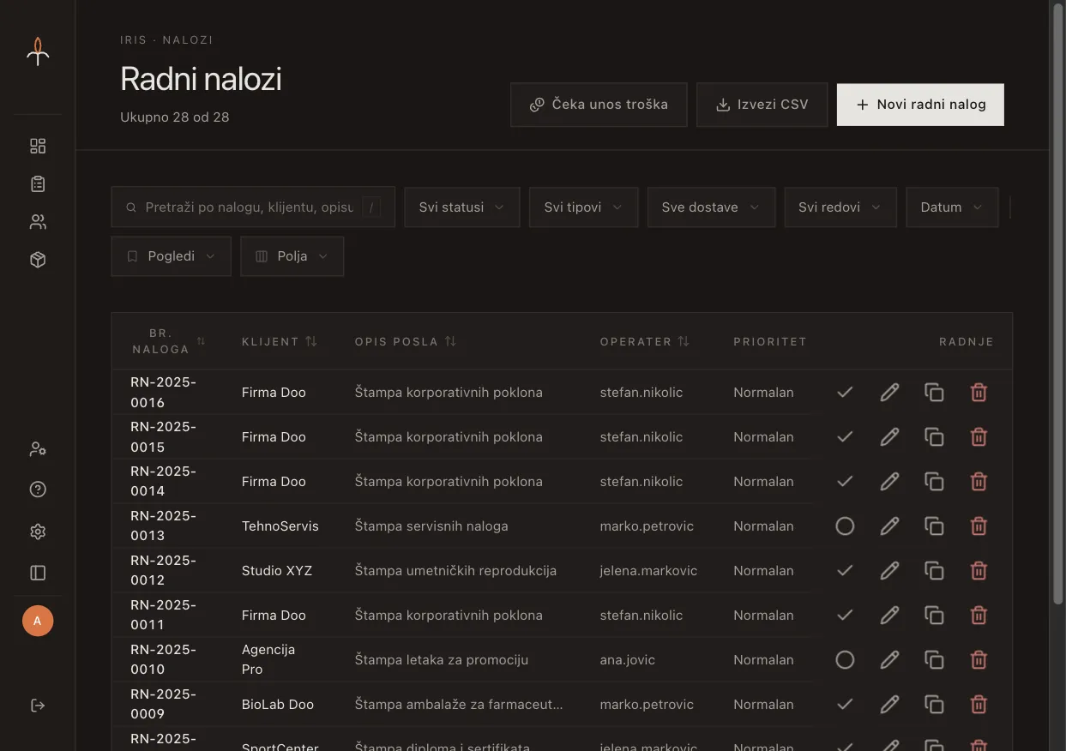Edit work order RN-2025-0015
The image size is (1066, 751).
[889, 437]
